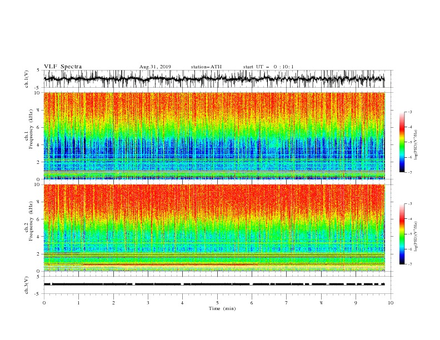Click the ch.2 colorbar "-7" tick label
Viewport: 440px width, 340px height.
[x=410, y=264]
